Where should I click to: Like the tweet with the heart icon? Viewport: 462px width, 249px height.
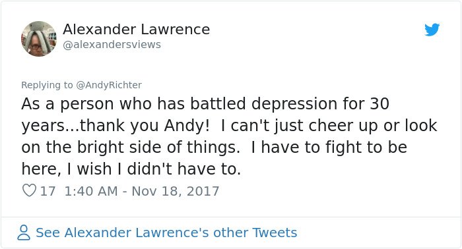click(29, 190)
